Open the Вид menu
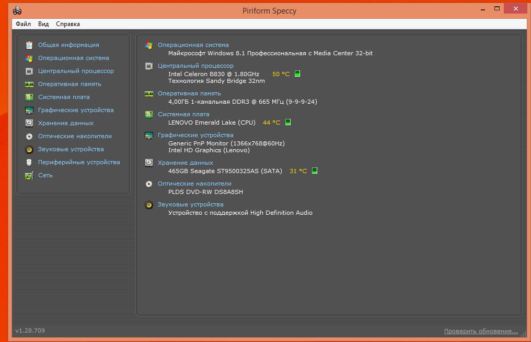This screenshot has width=531, height=342. [x=43, y=24]
